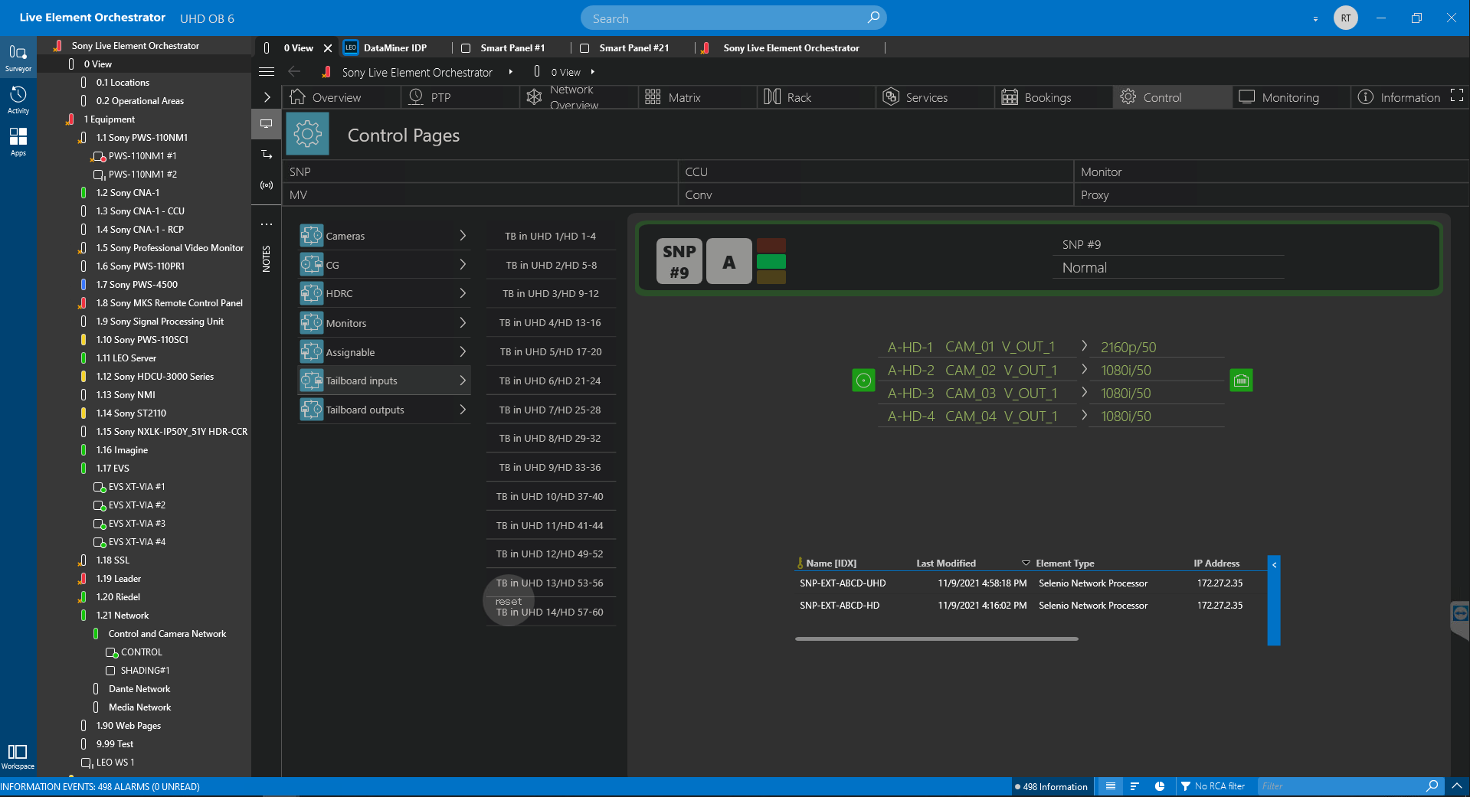This screenshot has height=797, width=1470.
Task: Close the 0 View tab
Action: tap(328, 47)
